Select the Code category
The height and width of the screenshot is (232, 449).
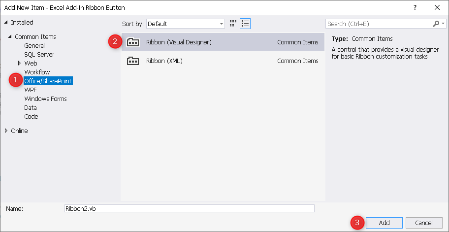[x=31, y=117]
